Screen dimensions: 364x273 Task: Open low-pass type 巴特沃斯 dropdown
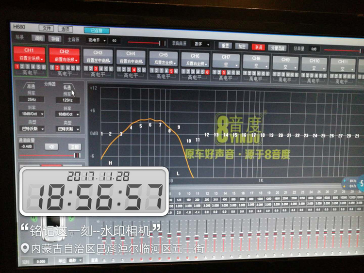68,129
